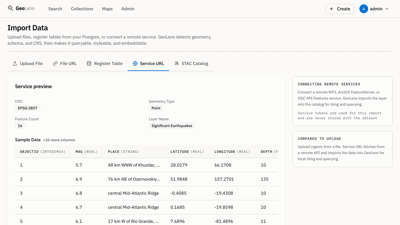The width and height of the screenshot is (400, 225).
Task: Click the globe icon beside Service URL
Action: click(135, 63)
